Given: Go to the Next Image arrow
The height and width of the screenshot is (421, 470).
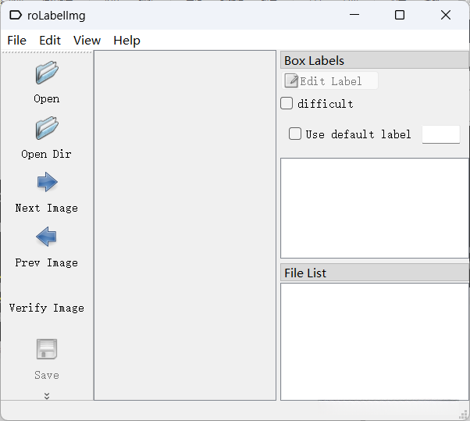Looking at the screenshot, I should point(47,183).
